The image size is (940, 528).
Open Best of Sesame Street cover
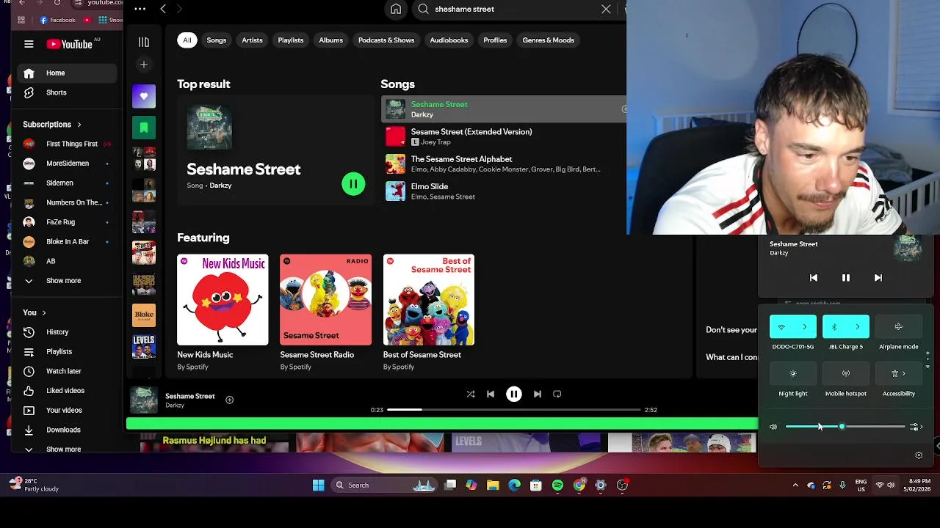point(429,300)
